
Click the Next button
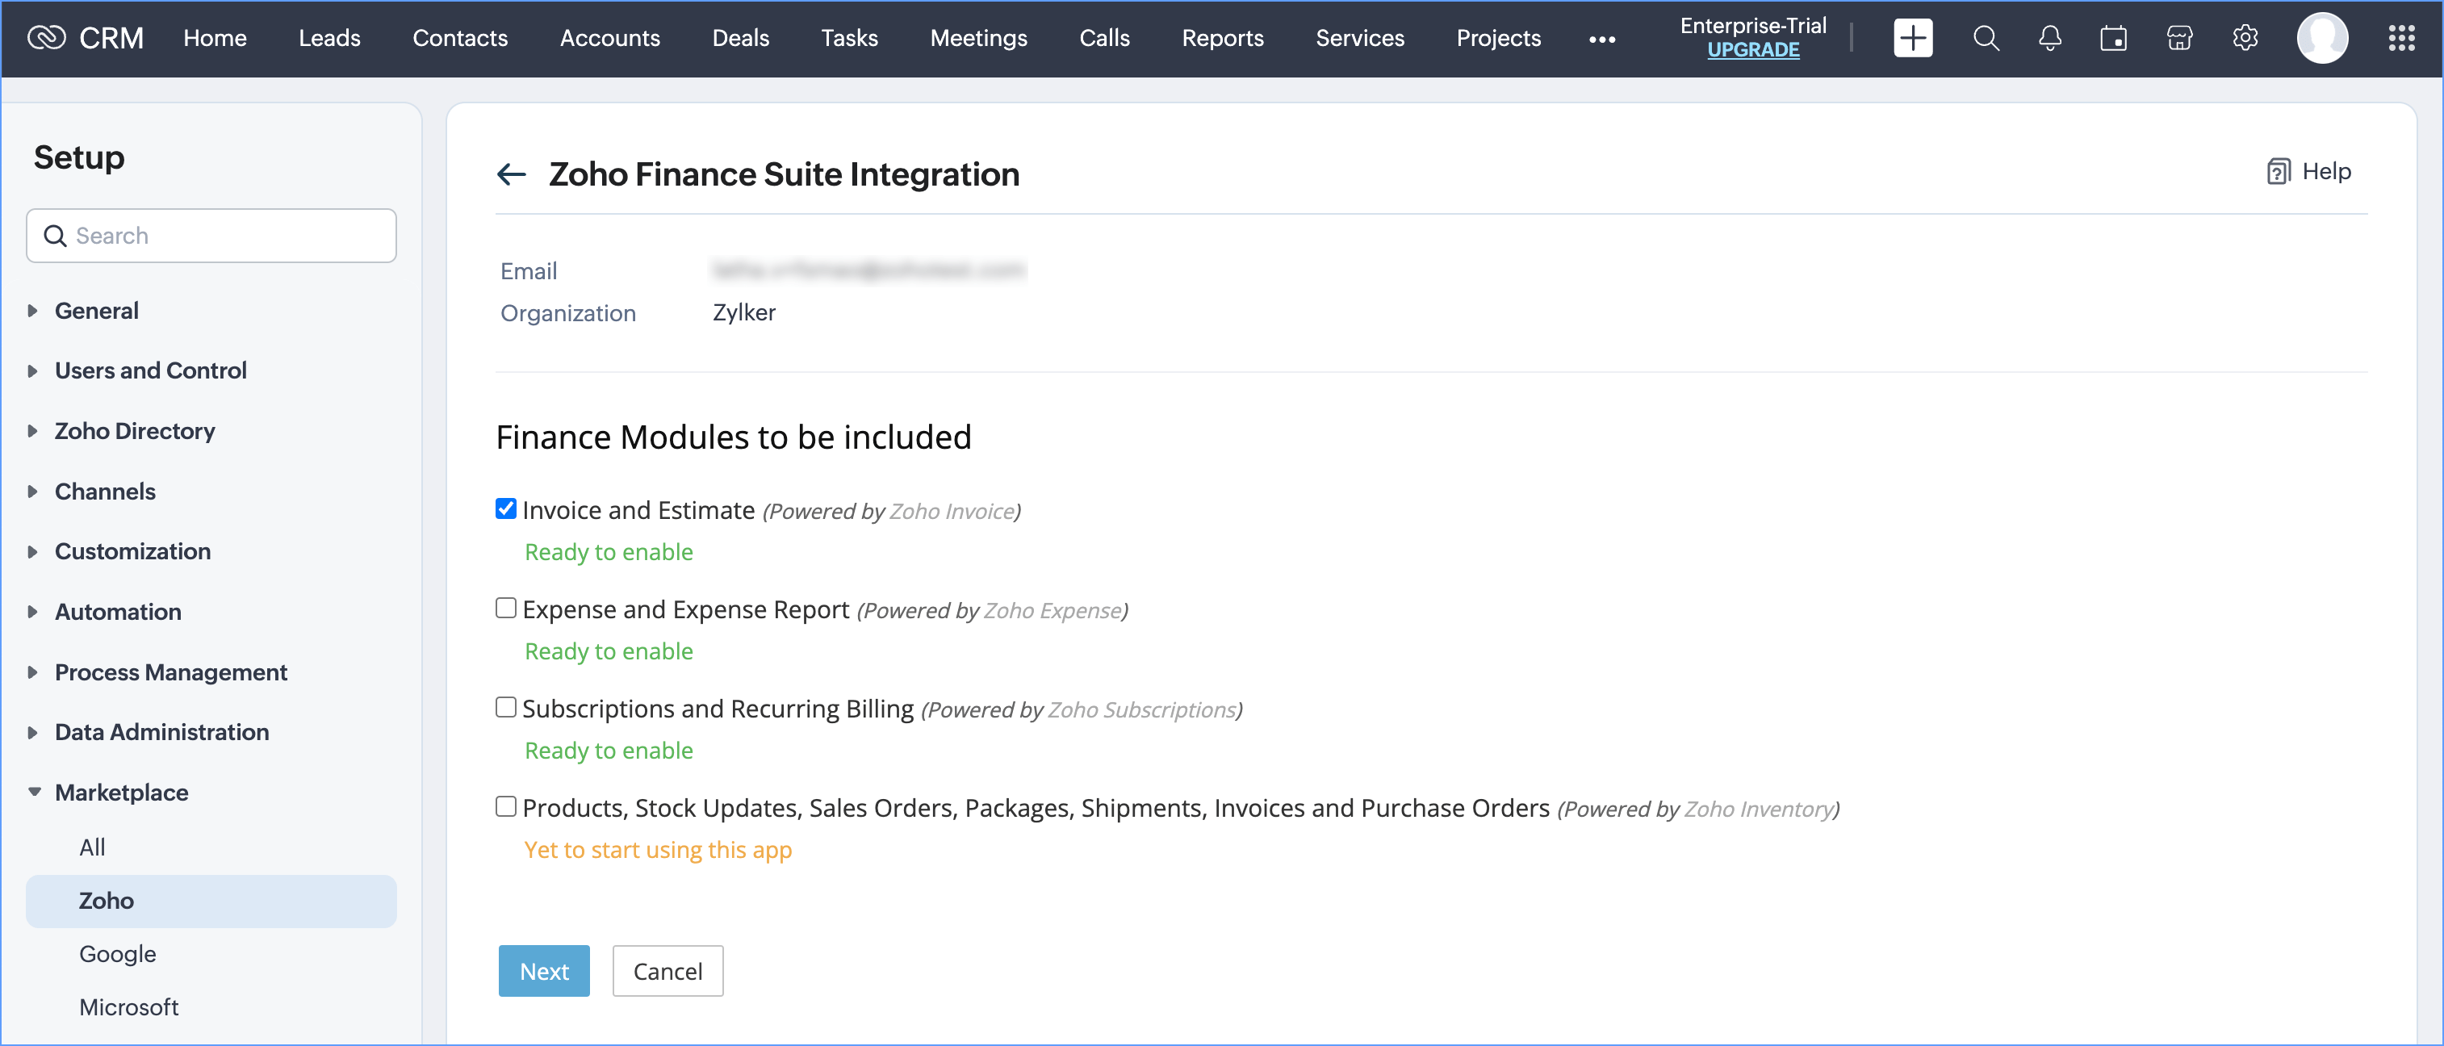pos(544,971)
